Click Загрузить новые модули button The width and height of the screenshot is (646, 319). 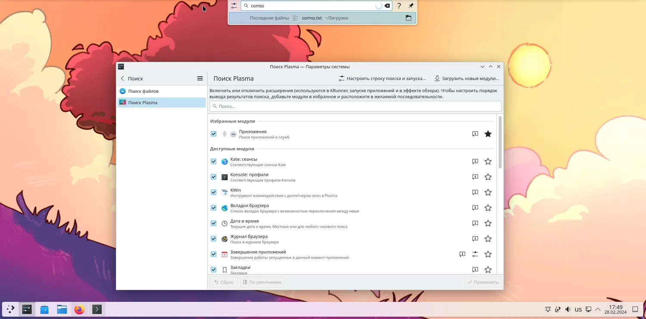466,79
